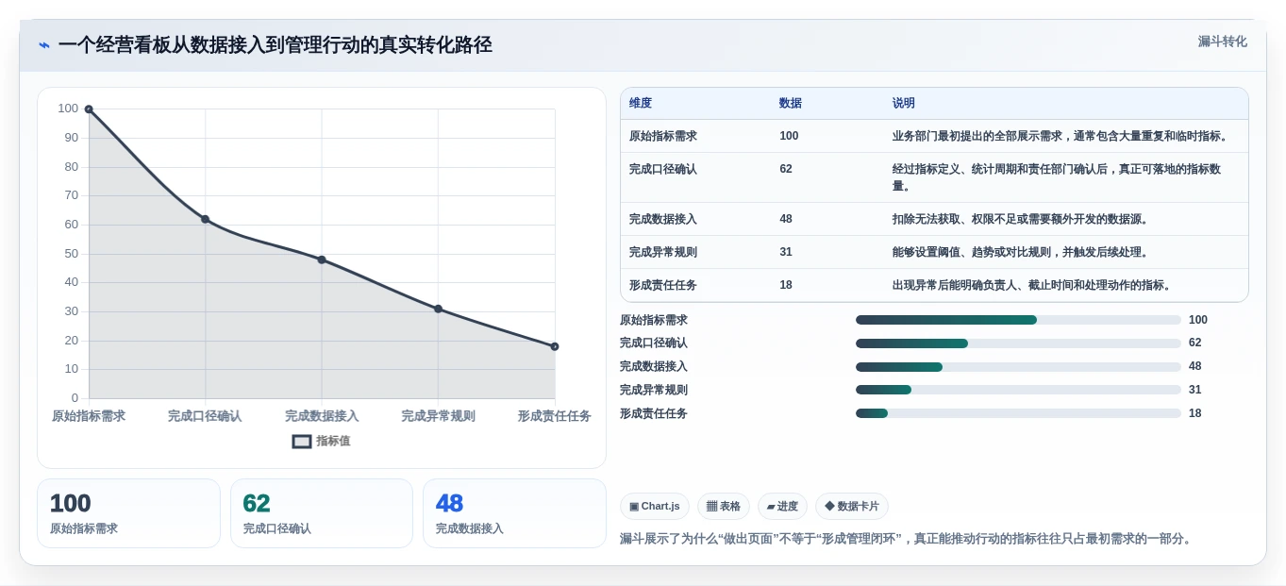
Task: Click the 说明 column header
Action: click(904, 103)
